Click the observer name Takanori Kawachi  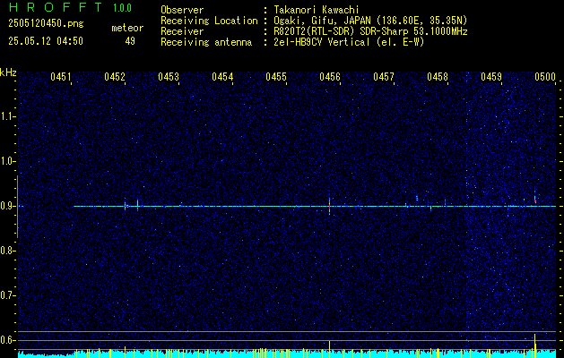pyautogui.click(x=317, y=10)
